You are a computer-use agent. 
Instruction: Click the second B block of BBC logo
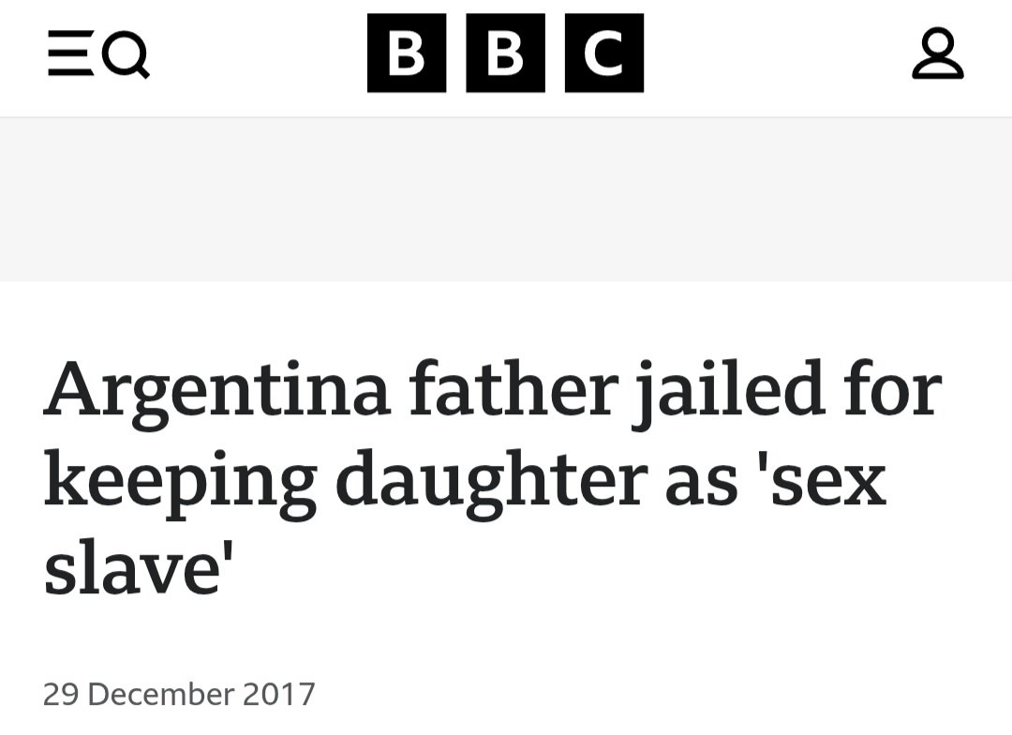[505, 52]
